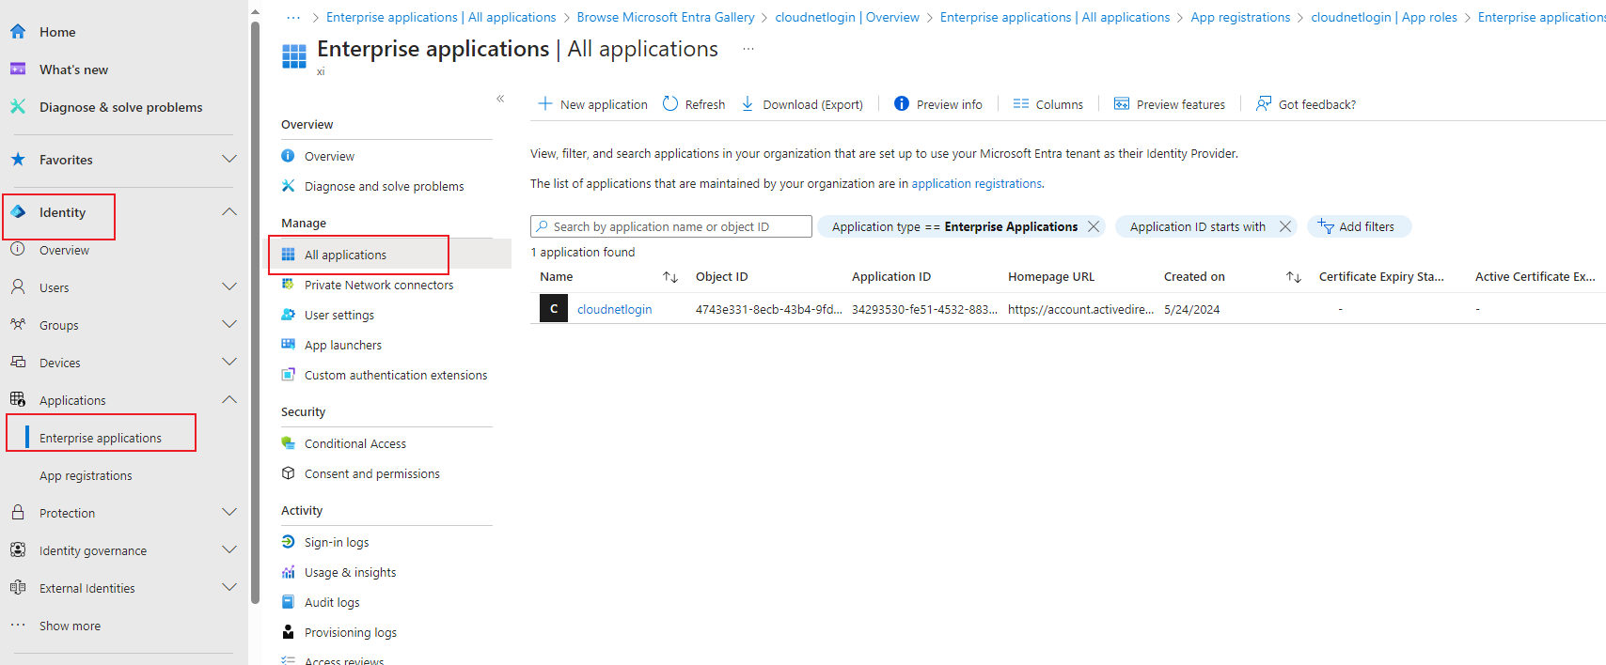Click the Preview info icon

tap(902, 104)
